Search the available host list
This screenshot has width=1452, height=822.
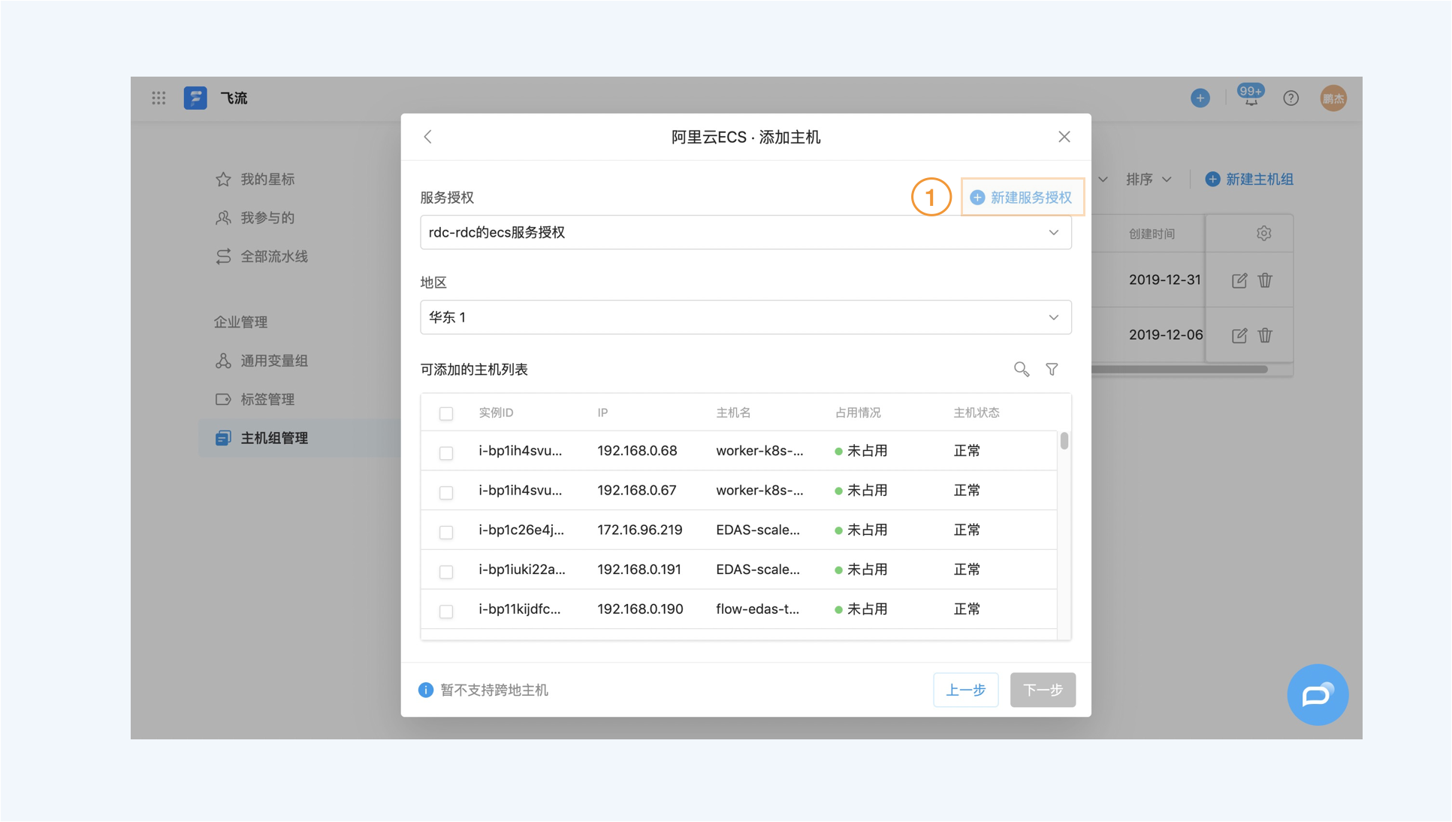click(x=1022, y=369)
